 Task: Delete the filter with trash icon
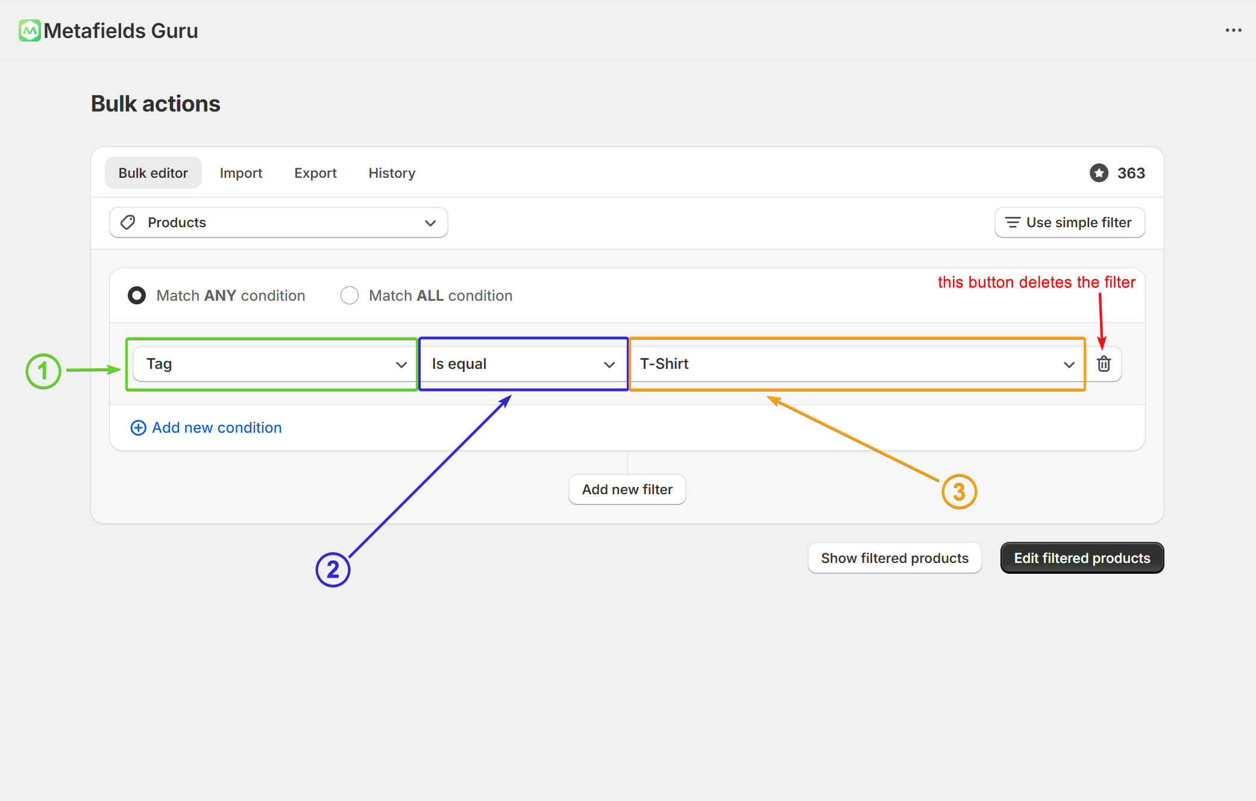1104,364
